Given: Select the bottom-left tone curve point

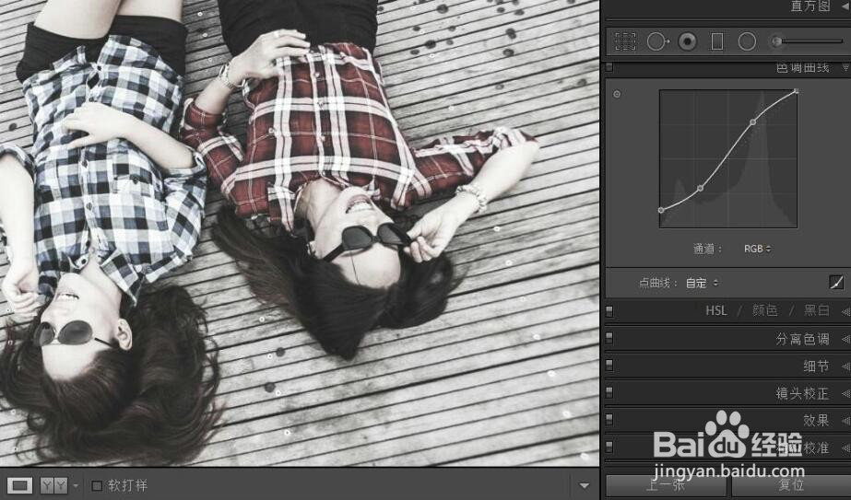Looking at the screenshot, I should click(x=661, y=210).
